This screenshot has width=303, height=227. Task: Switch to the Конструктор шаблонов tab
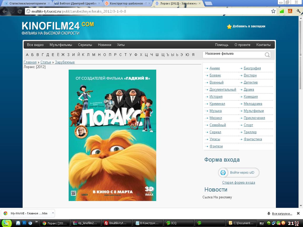pyautogui.click(x=127, y=3)
